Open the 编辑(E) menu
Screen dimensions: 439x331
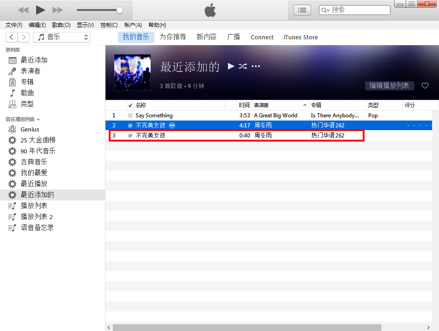pos(37,25)
